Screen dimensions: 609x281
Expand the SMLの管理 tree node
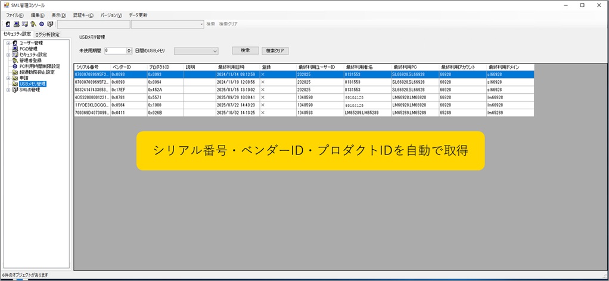pyautogui.click(x=8, y=90)
